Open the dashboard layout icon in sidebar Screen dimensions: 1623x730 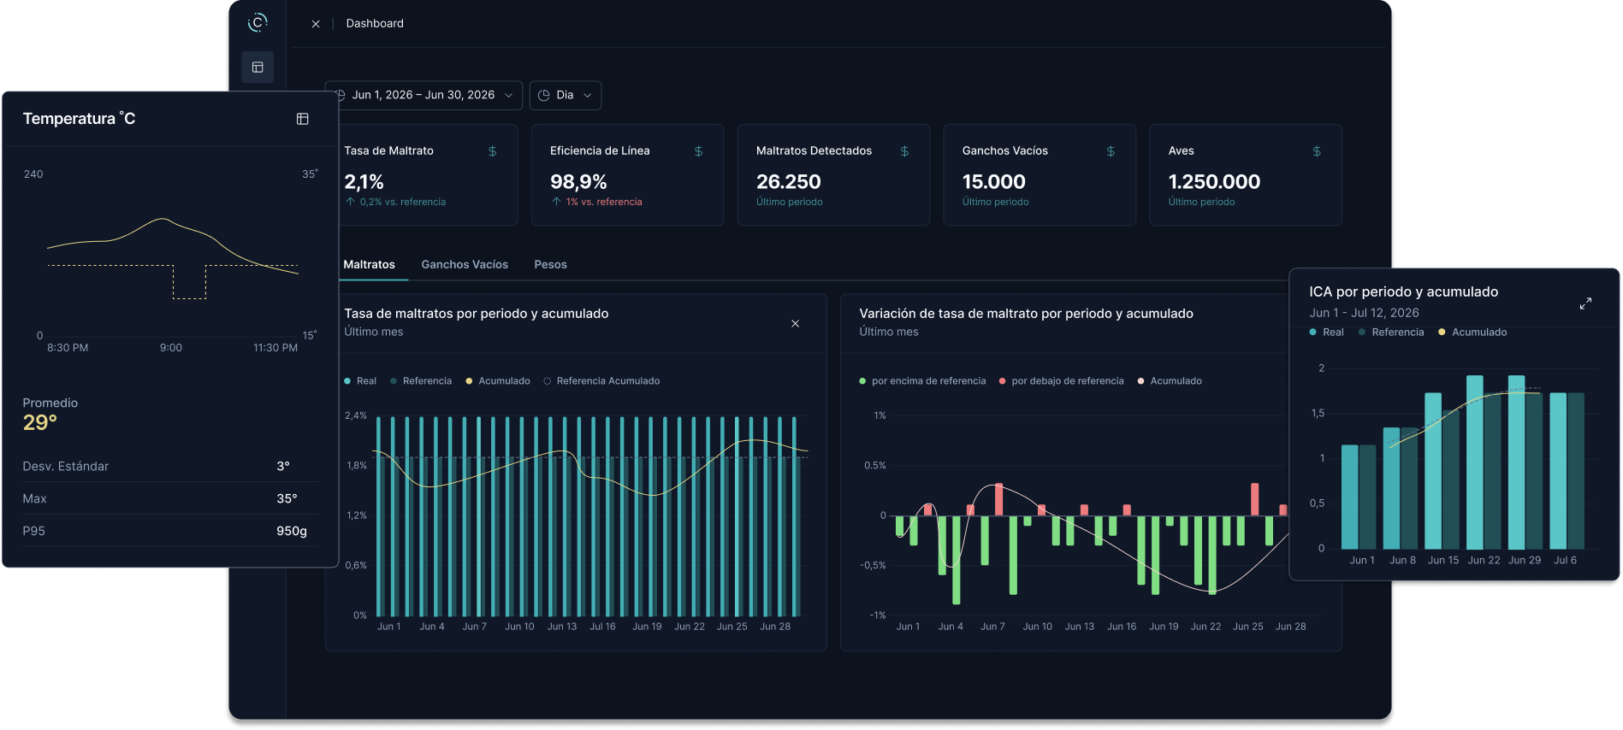[258, 68]
